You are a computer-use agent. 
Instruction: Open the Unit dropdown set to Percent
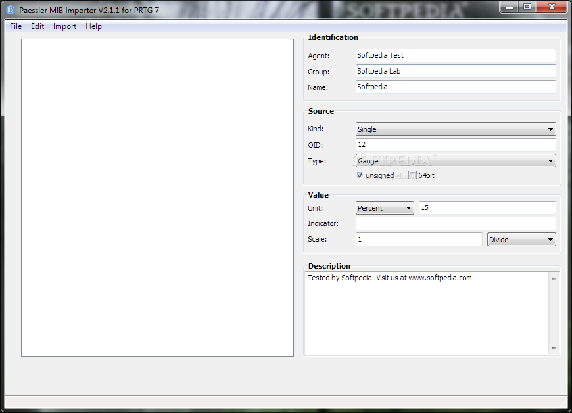[x=385, y=208]
